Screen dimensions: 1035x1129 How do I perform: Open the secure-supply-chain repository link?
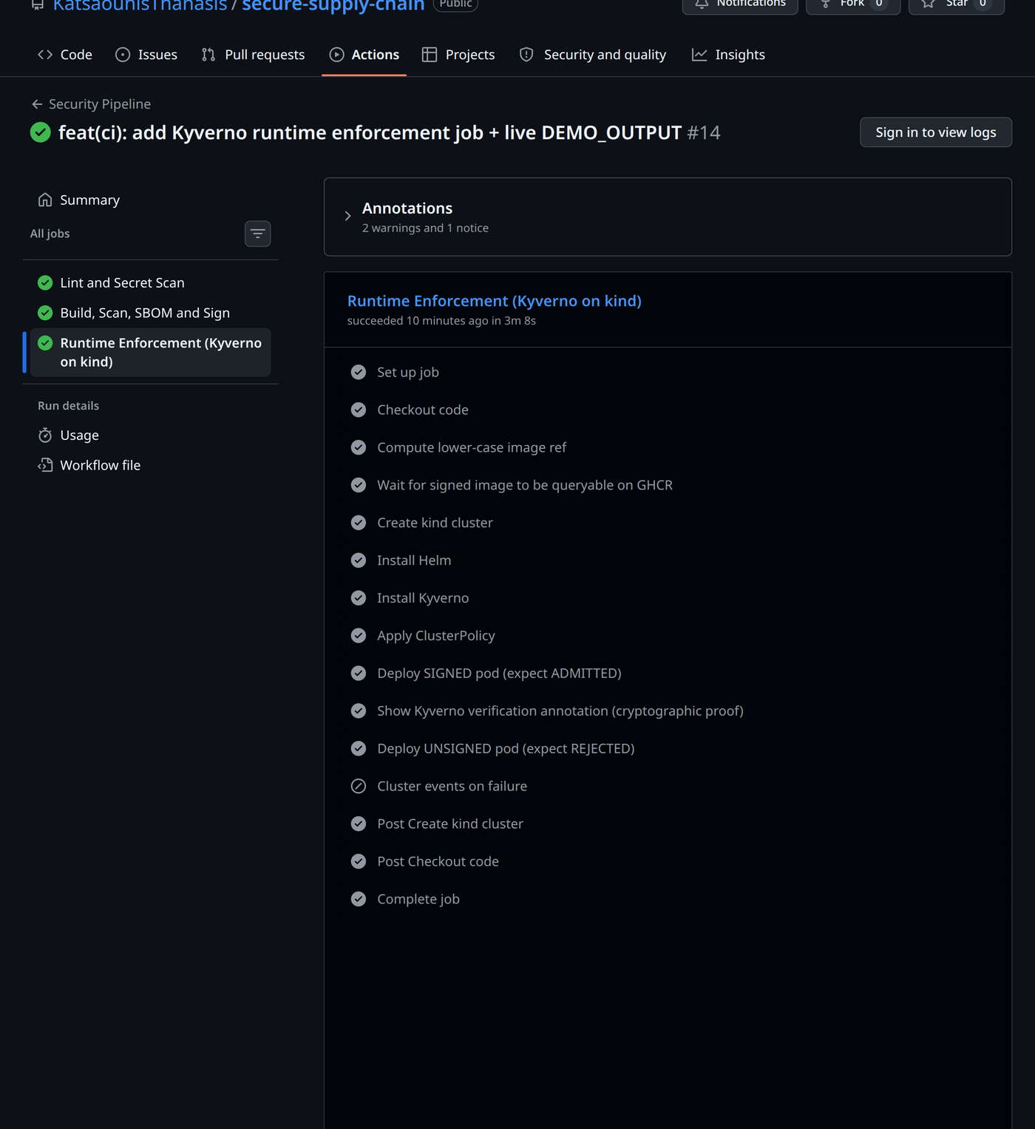coord(333,6)
